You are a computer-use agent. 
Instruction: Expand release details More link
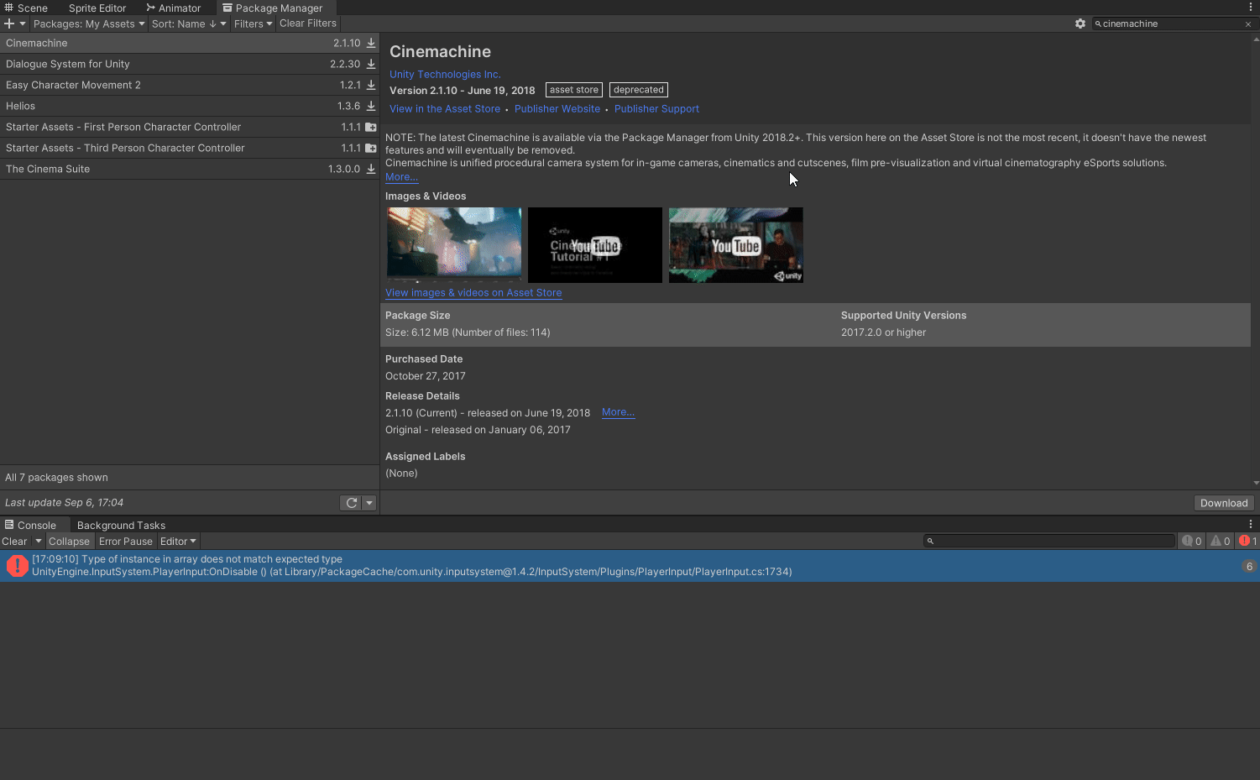tap(618, 412)
